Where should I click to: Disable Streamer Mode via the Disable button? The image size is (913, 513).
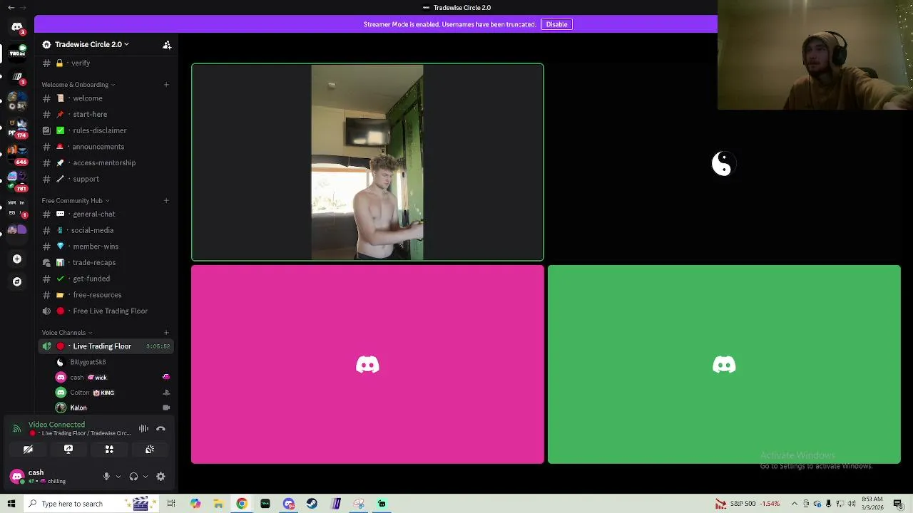556,24
